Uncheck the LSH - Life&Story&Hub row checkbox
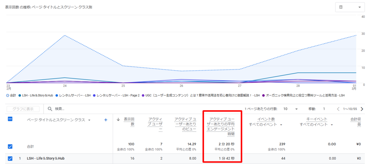This screenshot has width=371, height=164. coord(10,158)
